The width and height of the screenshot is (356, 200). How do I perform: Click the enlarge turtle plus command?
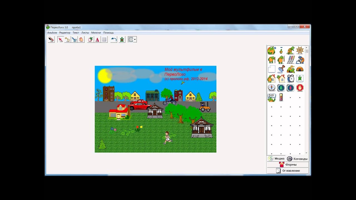271,50
